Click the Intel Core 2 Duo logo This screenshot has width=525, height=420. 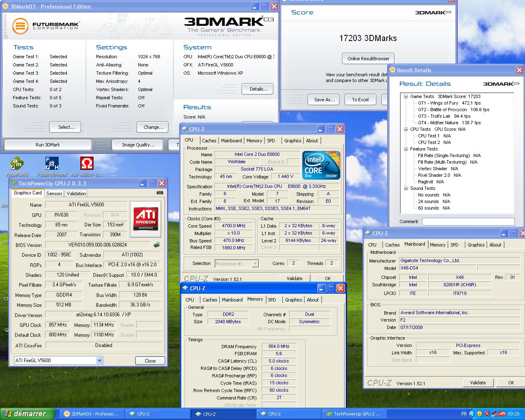pyautogui.click(x=321, y=165)
